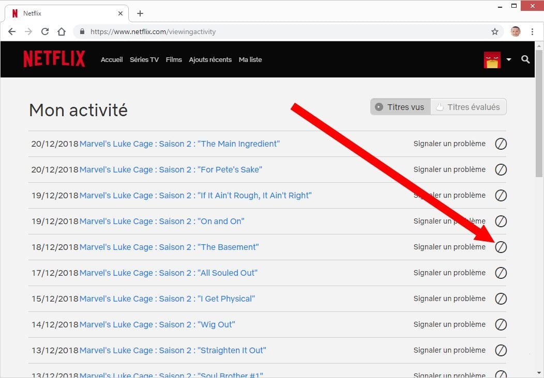Image resolution: width=544 pixels, height=378 pixels.
Task: View the site security padlock info
Action: click(82, 31)
